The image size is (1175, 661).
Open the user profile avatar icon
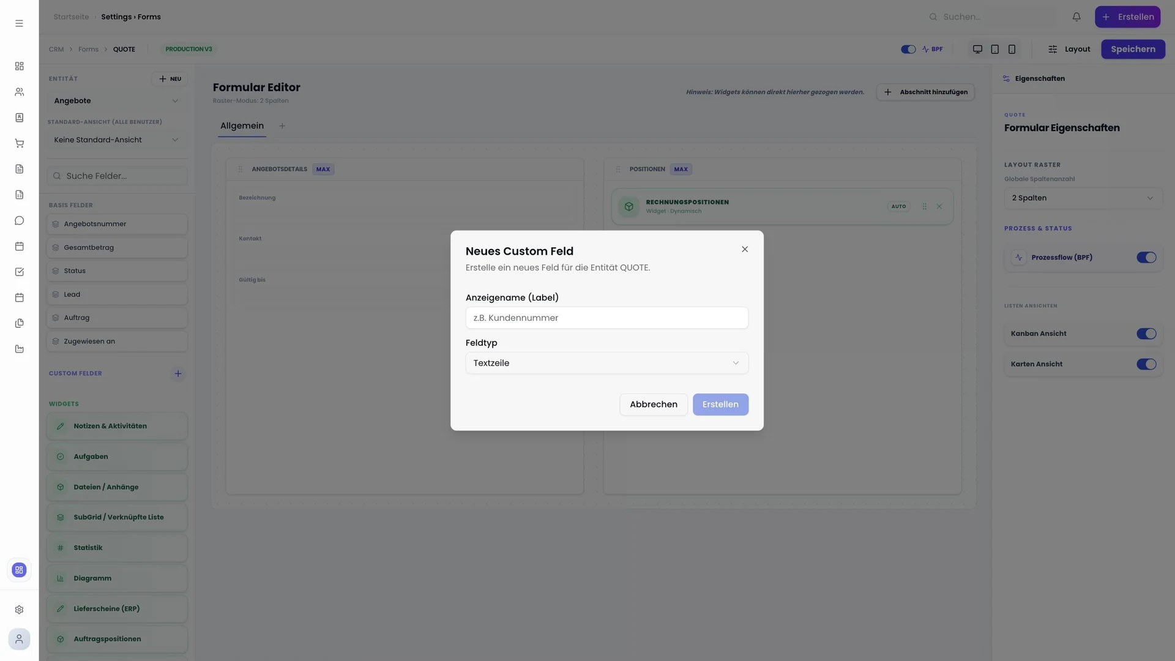coord(19,639)
